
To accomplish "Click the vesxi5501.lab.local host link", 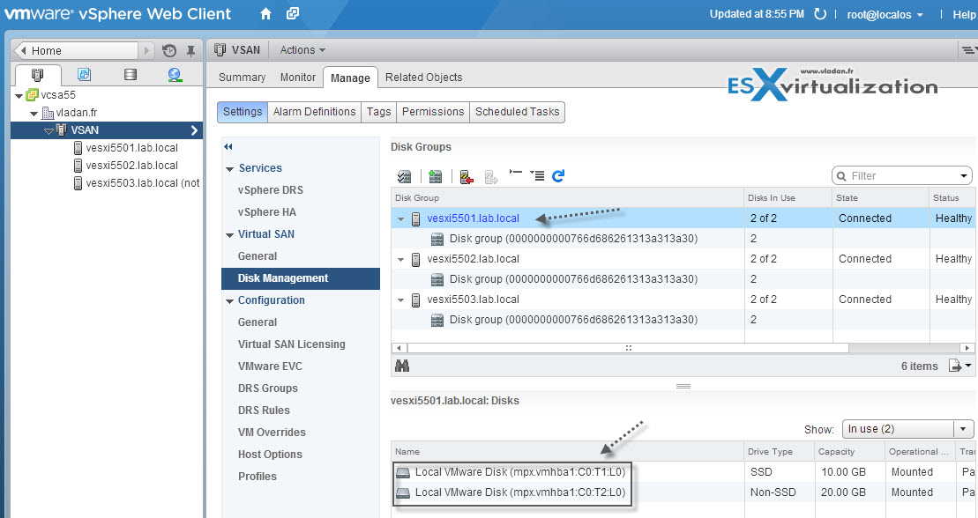I will point(473,218).
